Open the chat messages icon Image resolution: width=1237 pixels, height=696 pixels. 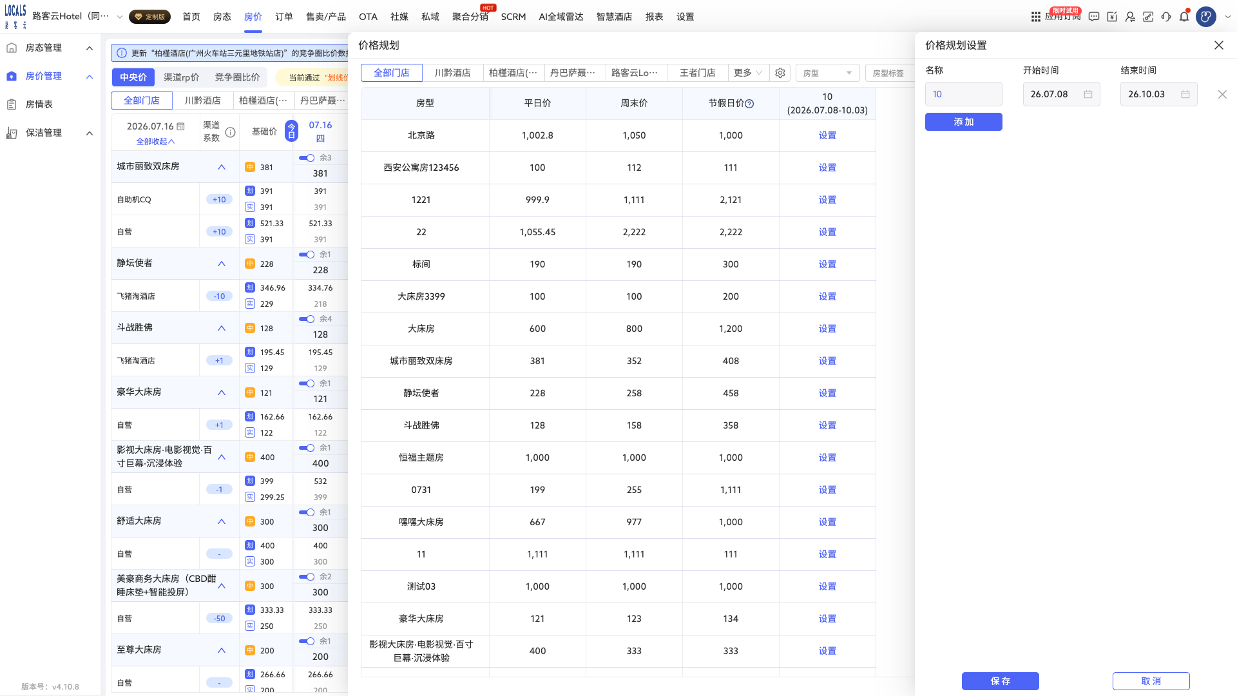(x=1094, y=17)
